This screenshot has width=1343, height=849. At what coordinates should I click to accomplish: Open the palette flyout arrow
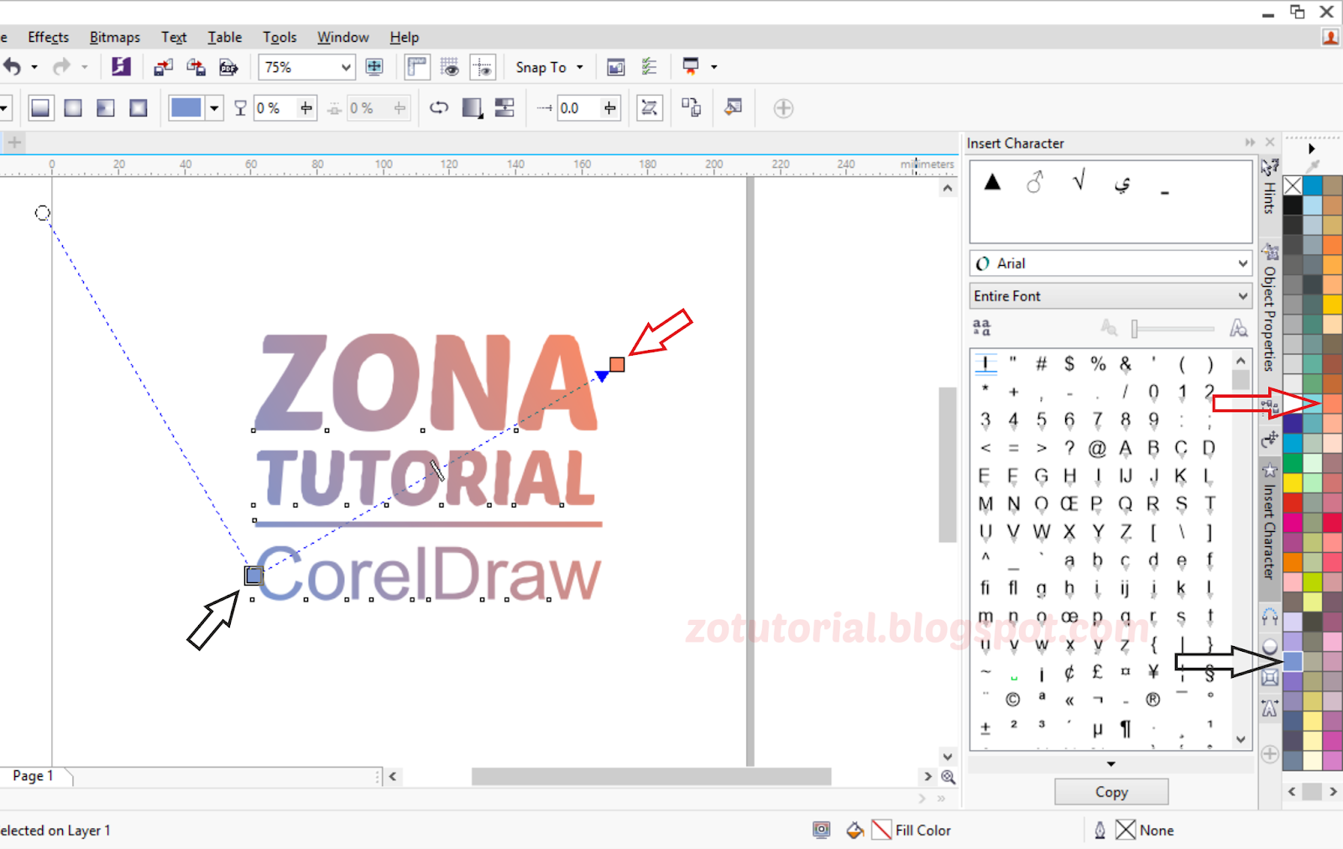point(1312,148)
